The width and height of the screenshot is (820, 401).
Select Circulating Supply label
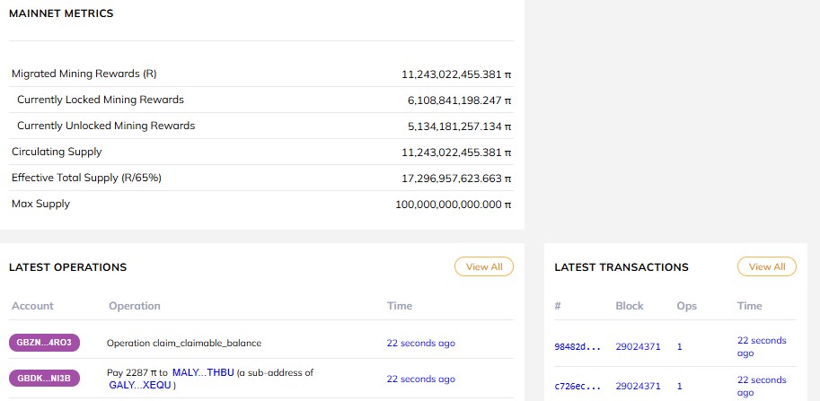[57, 152]
